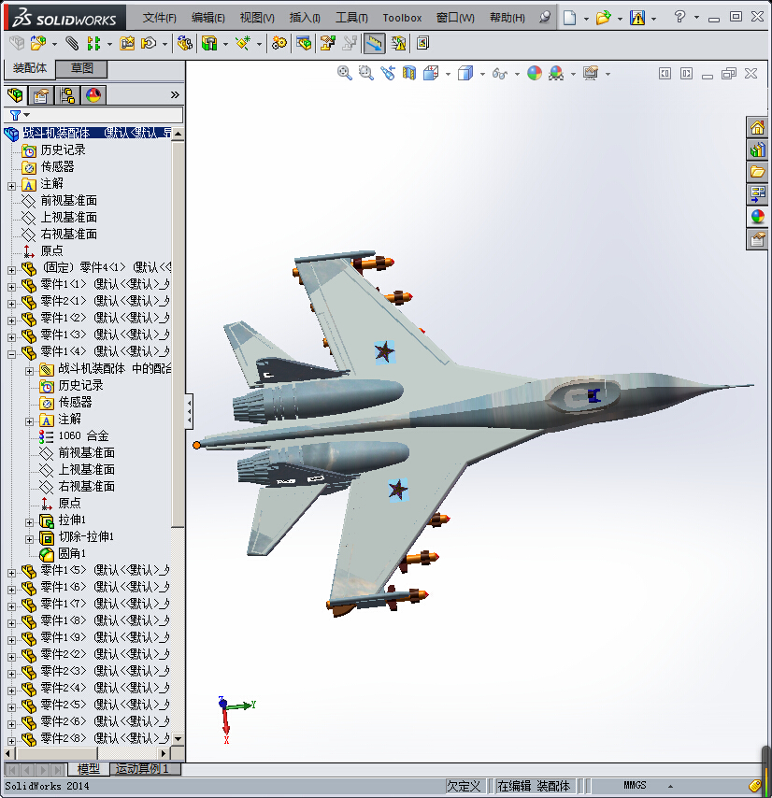
Task: Click the Insert Components icon
Action: point(38,43)
